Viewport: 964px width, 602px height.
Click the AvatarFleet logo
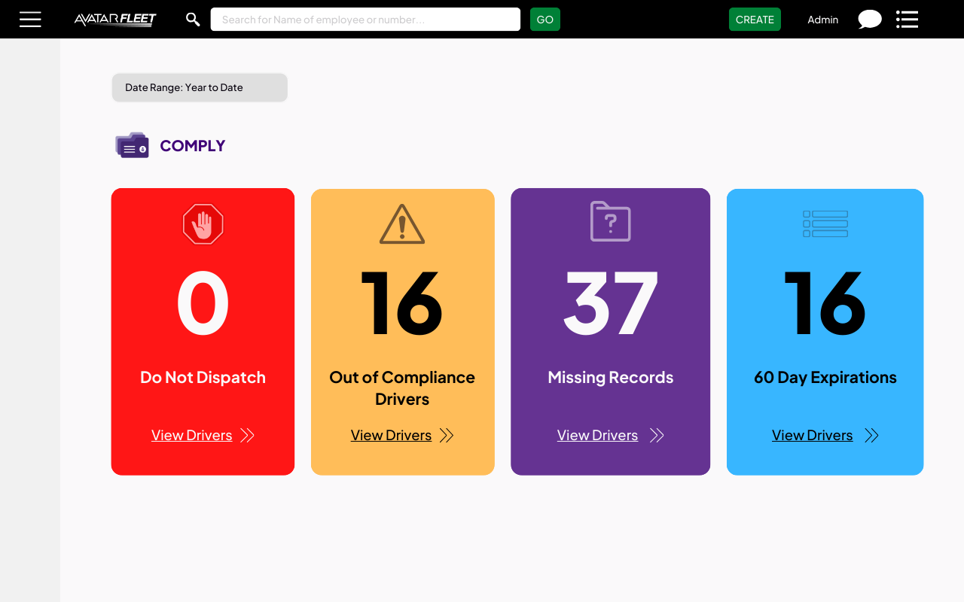coord(114,19)
